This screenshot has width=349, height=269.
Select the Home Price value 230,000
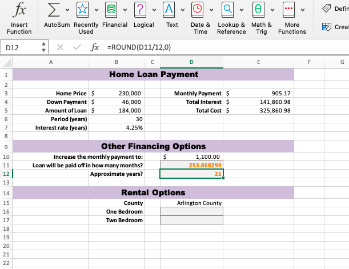tap(117, 93)
